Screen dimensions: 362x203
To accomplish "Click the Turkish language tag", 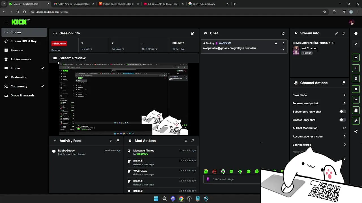I will coord(307,53).
